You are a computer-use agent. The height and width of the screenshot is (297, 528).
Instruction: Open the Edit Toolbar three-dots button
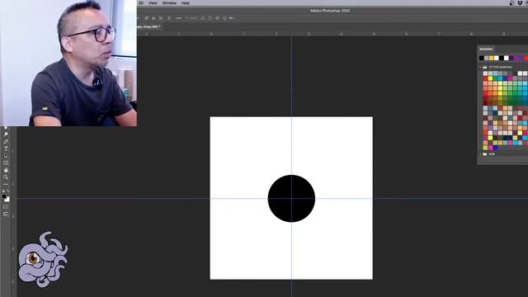tap(6, 184)
